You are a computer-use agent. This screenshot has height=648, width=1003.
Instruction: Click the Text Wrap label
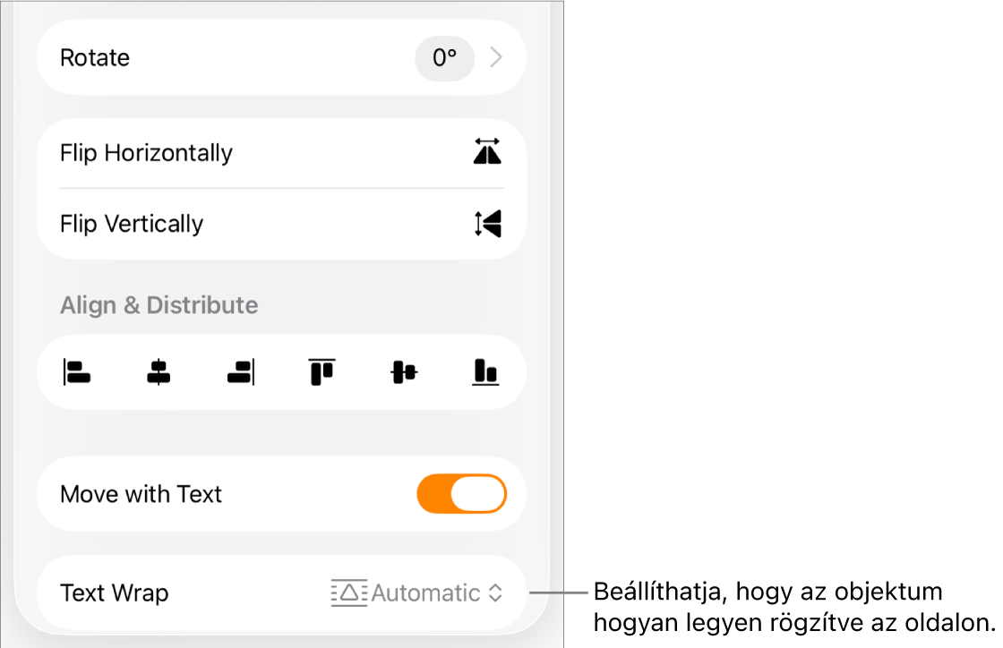114,593
